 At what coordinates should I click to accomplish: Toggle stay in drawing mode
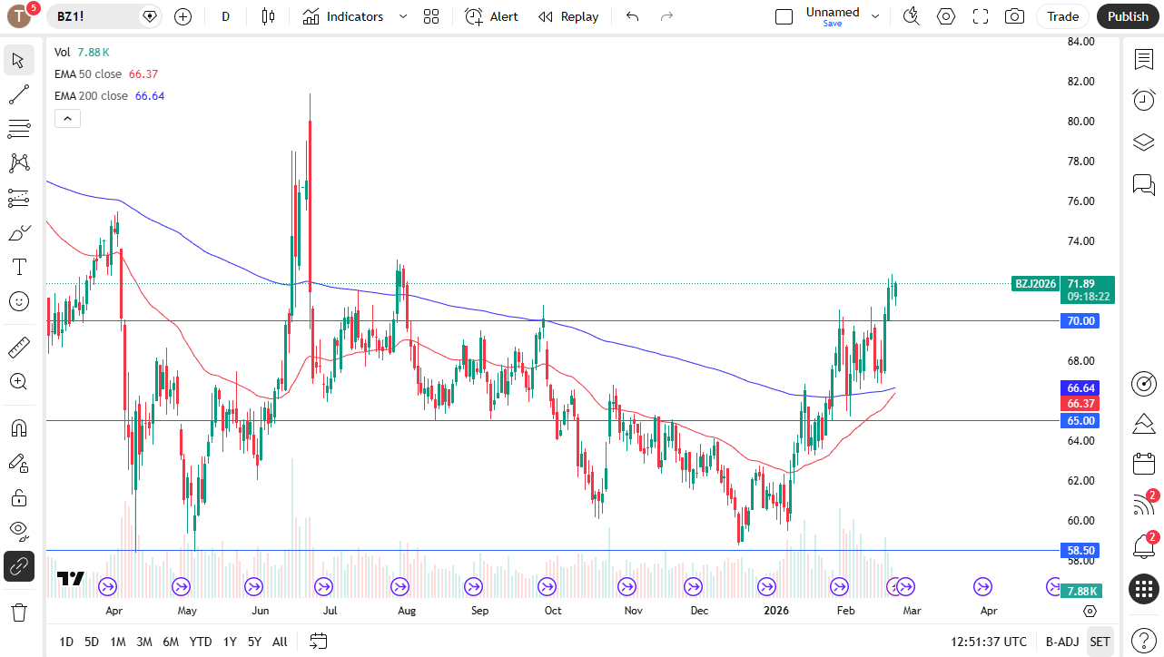19,463
